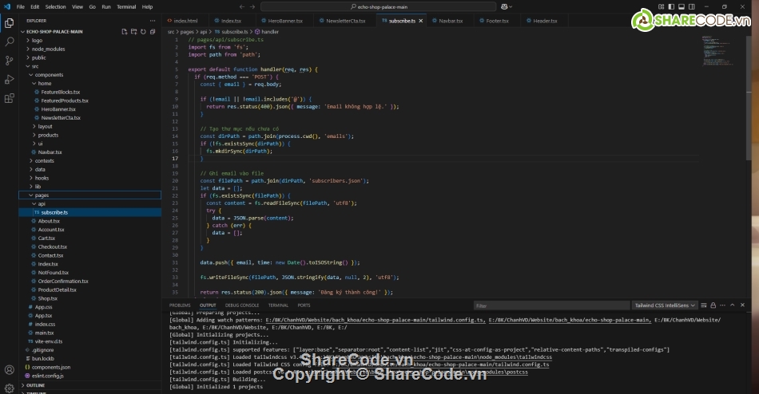759x394 pixels.
Task: Open the Manage gear icon
Action: [x=10, y=388]
